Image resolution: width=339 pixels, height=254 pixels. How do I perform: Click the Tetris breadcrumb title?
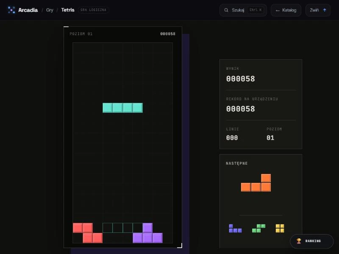pos(68,10)
